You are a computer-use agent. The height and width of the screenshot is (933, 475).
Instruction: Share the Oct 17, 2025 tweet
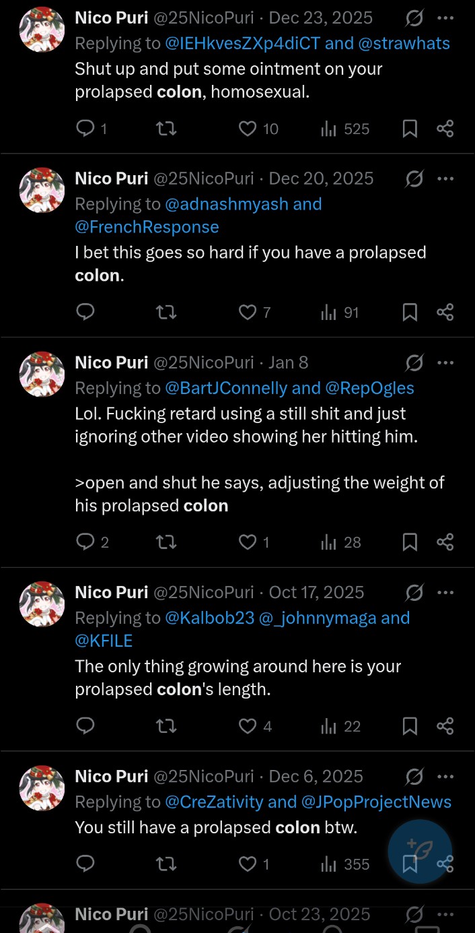(445, 726)
